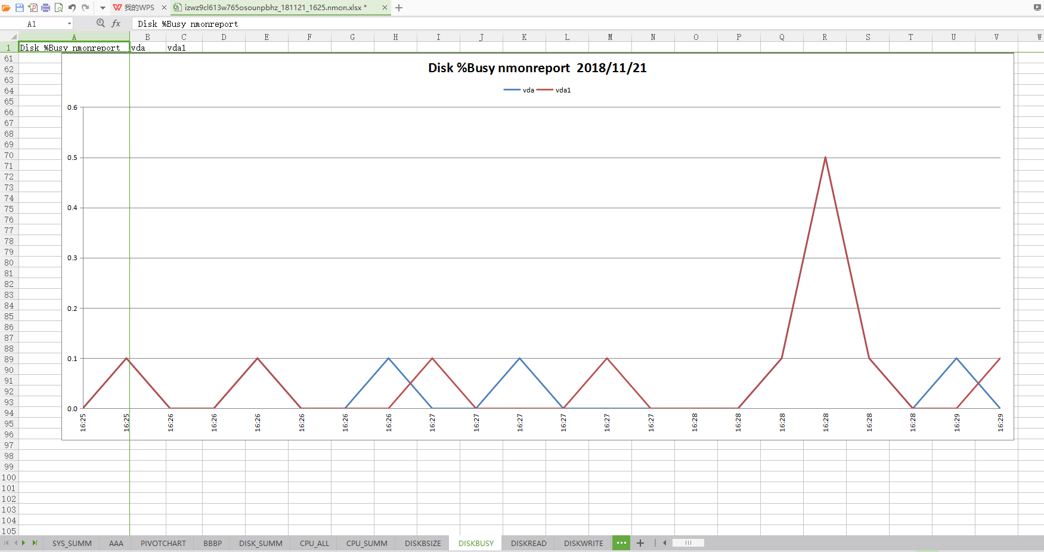Viewport: 1044px width, 552px height.
Task: Save the workbook with the floppy icon
Action: [20, 8]
